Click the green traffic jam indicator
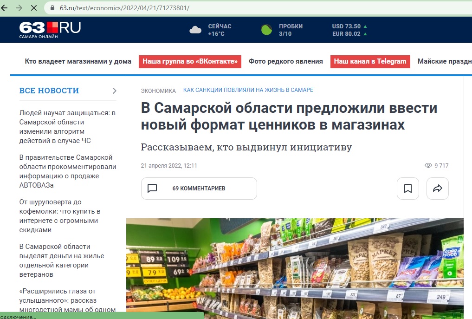Screen dimensions: 472x319 point(267,30)
